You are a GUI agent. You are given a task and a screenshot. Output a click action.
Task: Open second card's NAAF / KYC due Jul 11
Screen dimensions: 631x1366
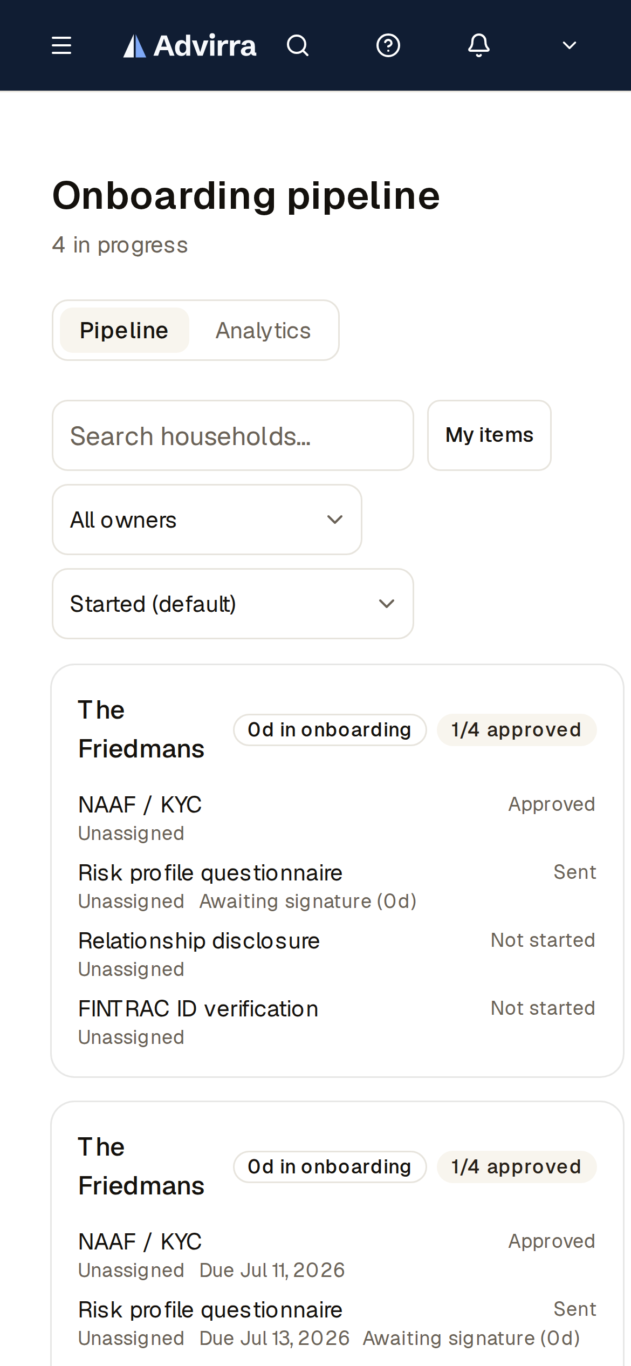pyautogui.click(x=337, y=1255)
